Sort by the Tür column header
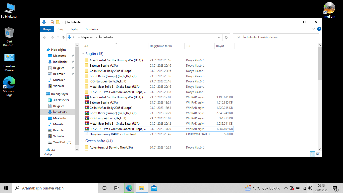The width and height of the screenshot is (343, 193). 200,46
